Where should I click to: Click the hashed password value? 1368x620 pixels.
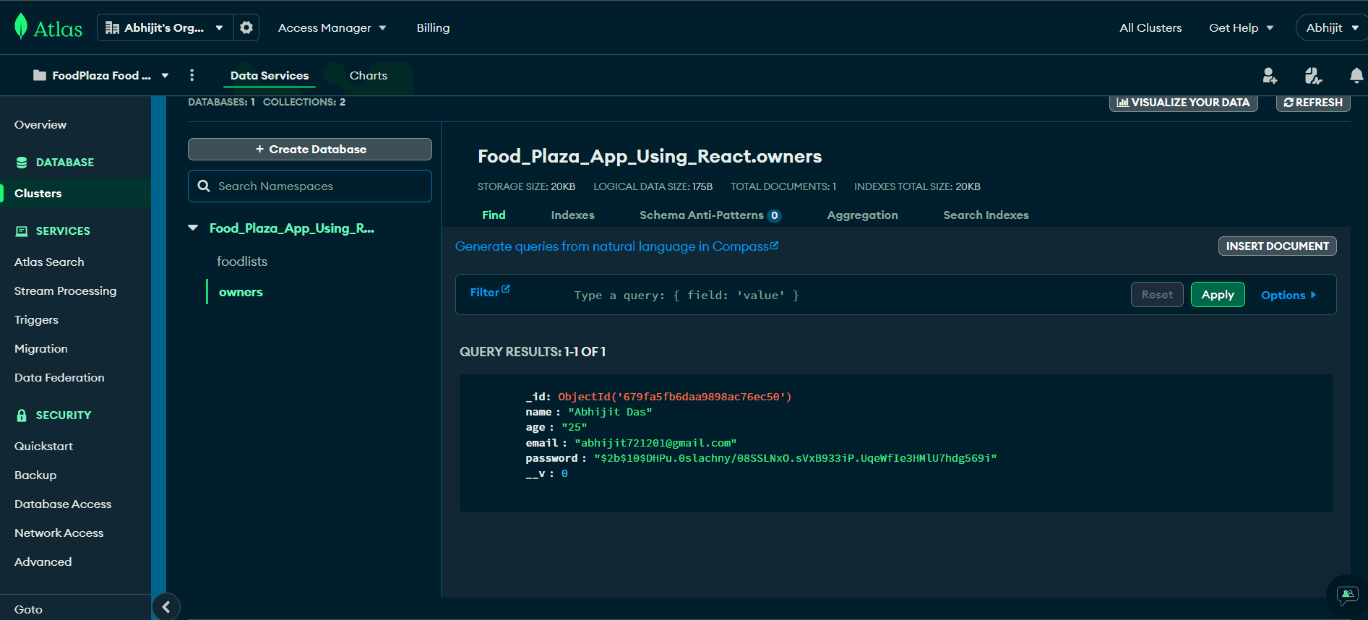click(x=795, y=458)
